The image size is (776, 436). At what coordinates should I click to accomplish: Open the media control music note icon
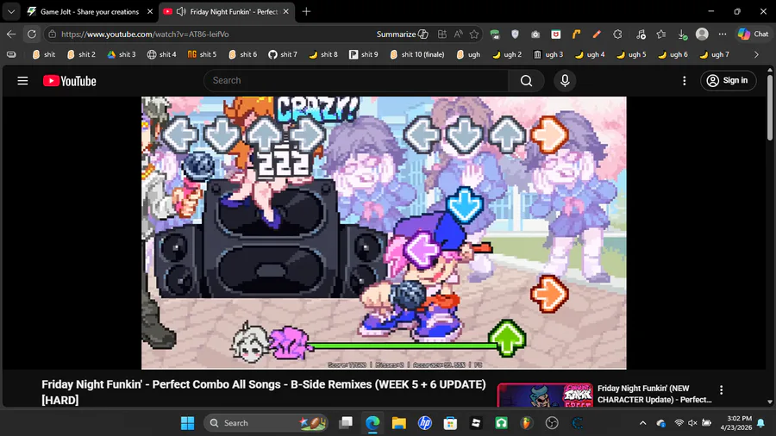point(641,34)
